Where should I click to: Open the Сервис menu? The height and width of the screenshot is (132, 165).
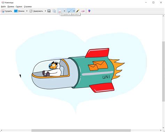pyautogui.click(x=19, y=7)
